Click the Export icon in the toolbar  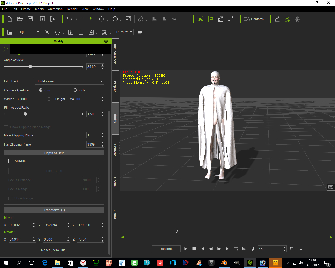point(53,19)
